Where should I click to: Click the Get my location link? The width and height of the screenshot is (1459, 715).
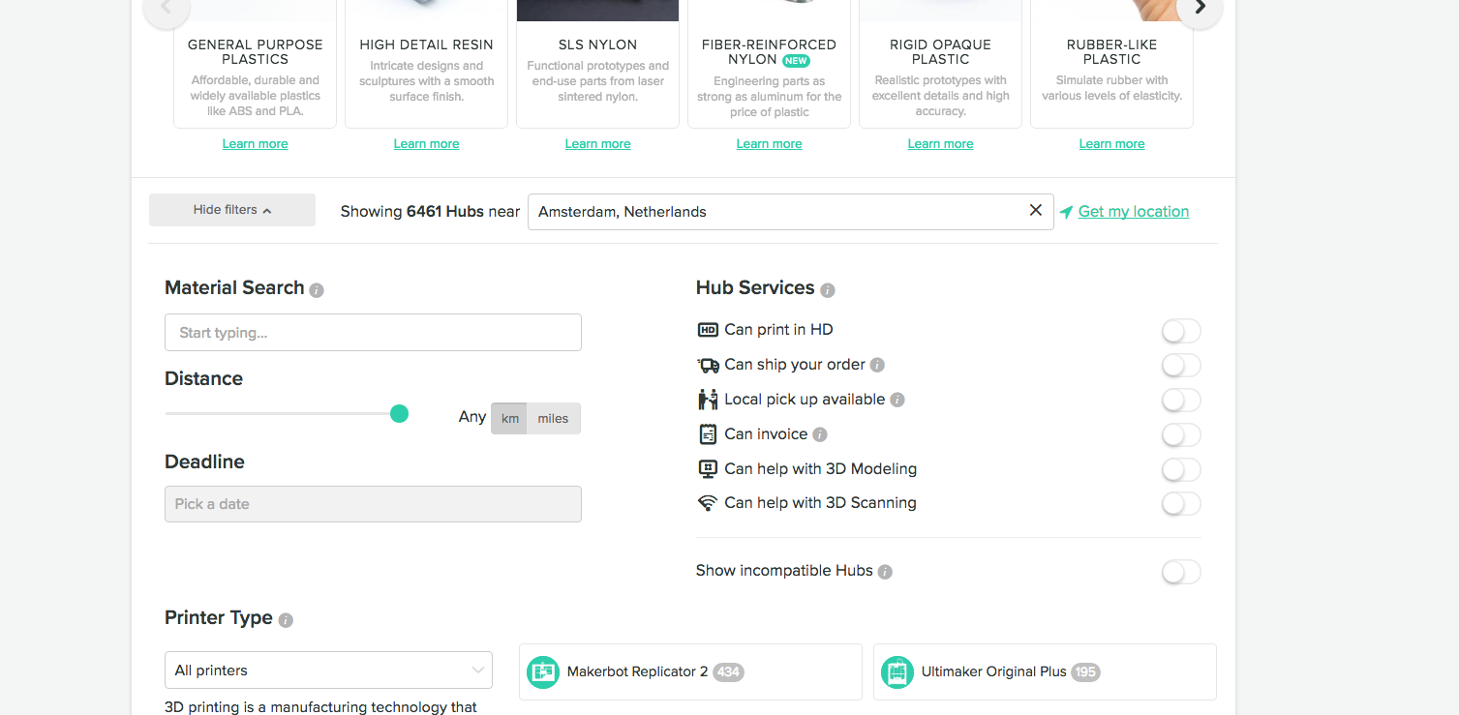click(x=1133, y=212)
